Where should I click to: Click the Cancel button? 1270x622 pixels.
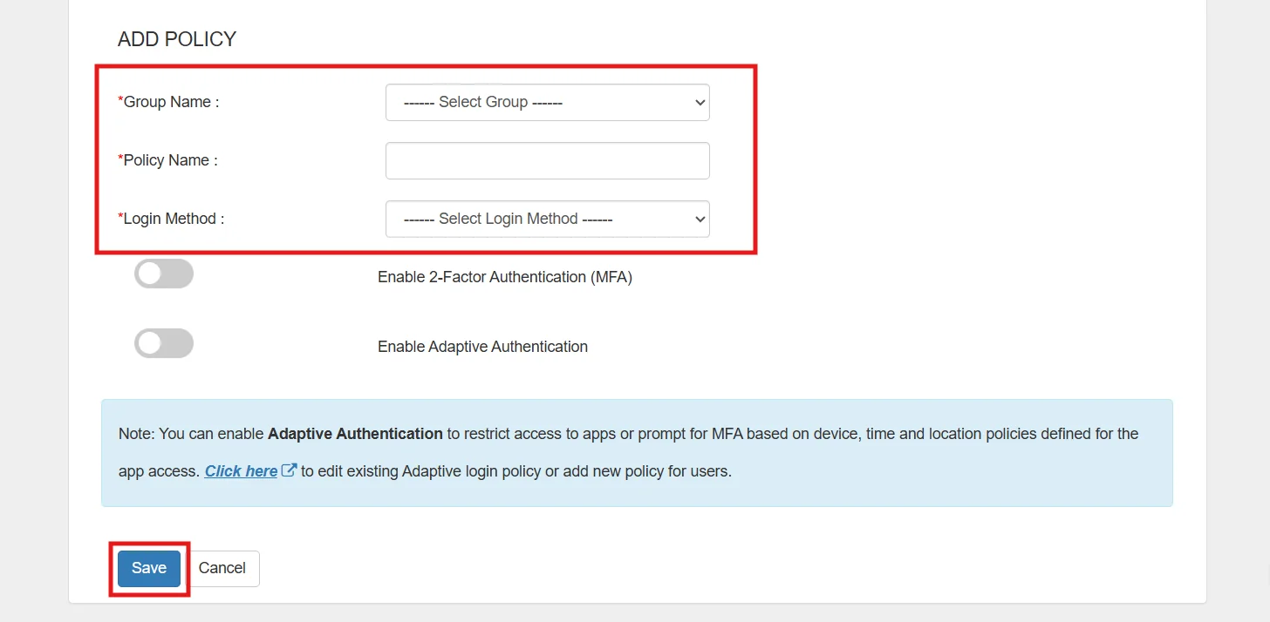point(222,568)
